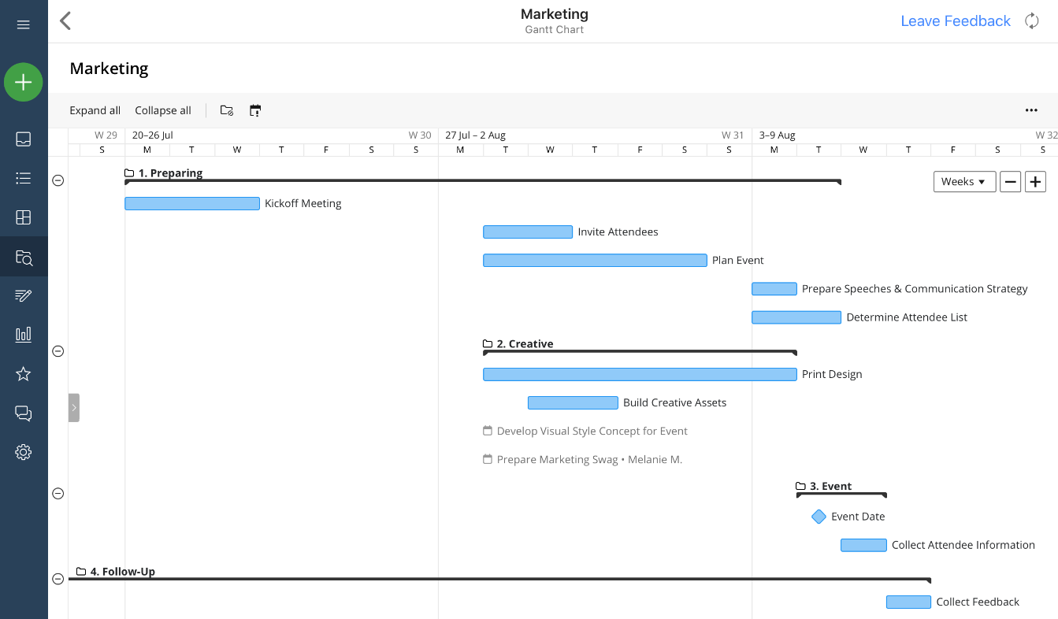Open the starred items icon
The image size is (1058, 619).
(24, 374)
